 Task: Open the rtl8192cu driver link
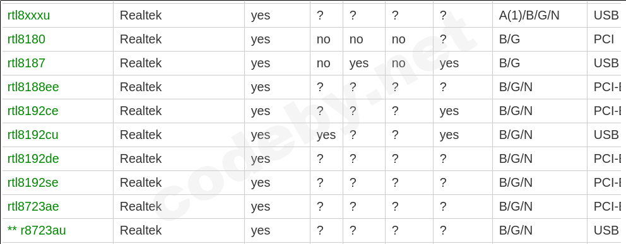pos(33,135)
